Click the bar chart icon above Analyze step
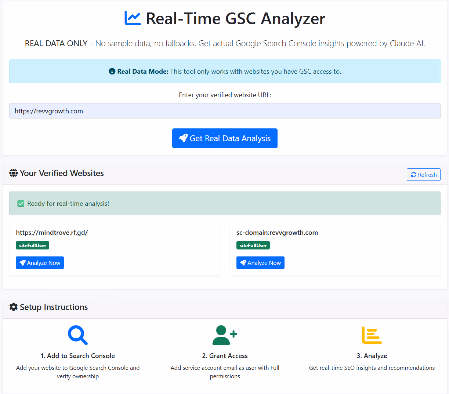This screenshot has height=394, width=449. 372,335
